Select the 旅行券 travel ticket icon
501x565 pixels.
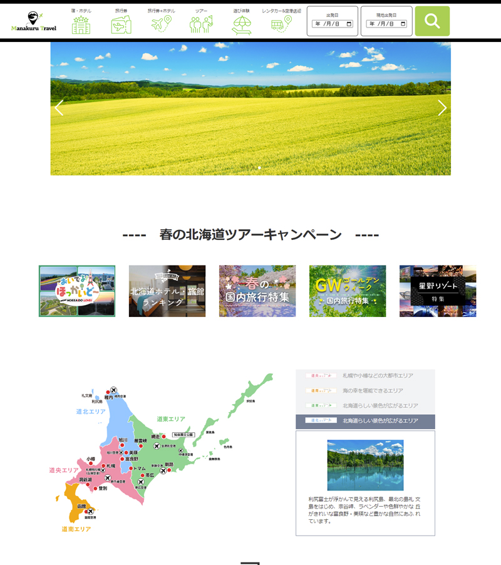click(121, 23)
